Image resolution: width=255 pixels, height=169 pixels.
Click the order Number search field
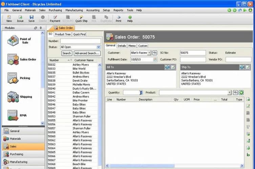point(81,41)
